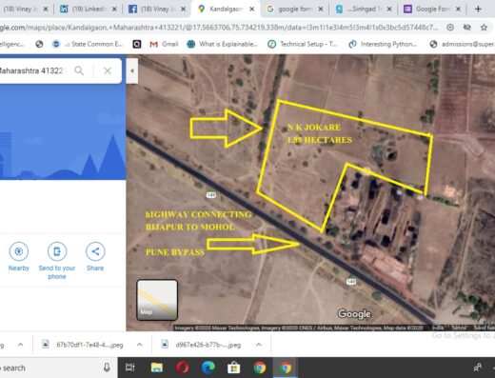Screen dimensions: 495x378
Task: Click the Nearby icon in side panel
Action: (x=19, y=251)
